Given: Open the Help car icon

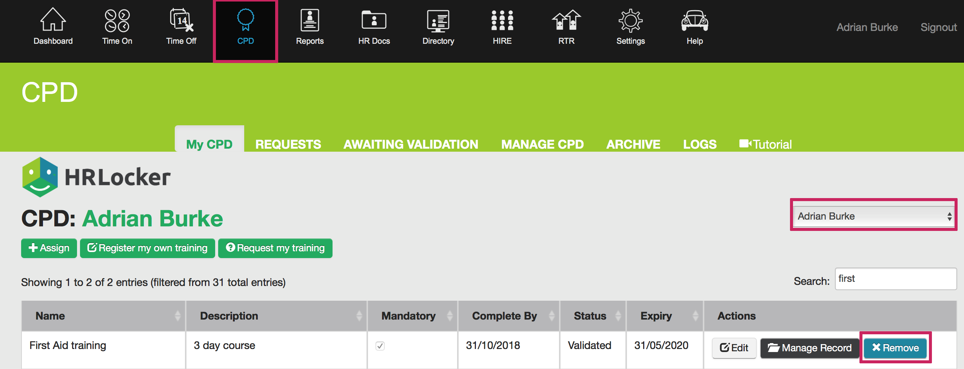Looking at the screenshot, I should pos(695,21).
